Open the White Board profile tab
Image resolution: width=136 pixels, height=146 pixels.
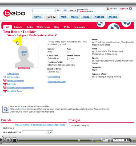(43, 27)
